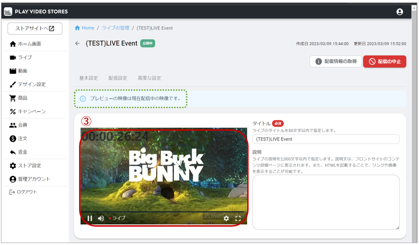Open the user account avatar menu
Screen dimensions: 419x245
[400, 12]
